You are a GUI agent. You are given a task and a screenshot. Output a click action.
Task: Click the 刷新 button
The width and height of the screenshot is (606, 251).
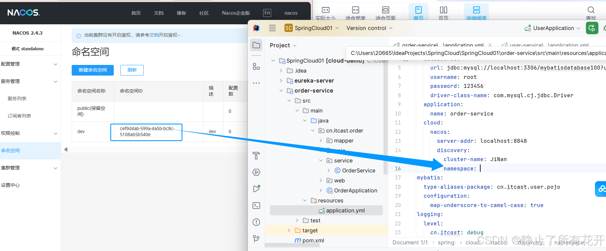pyautogui.click(x=132, y=70)
